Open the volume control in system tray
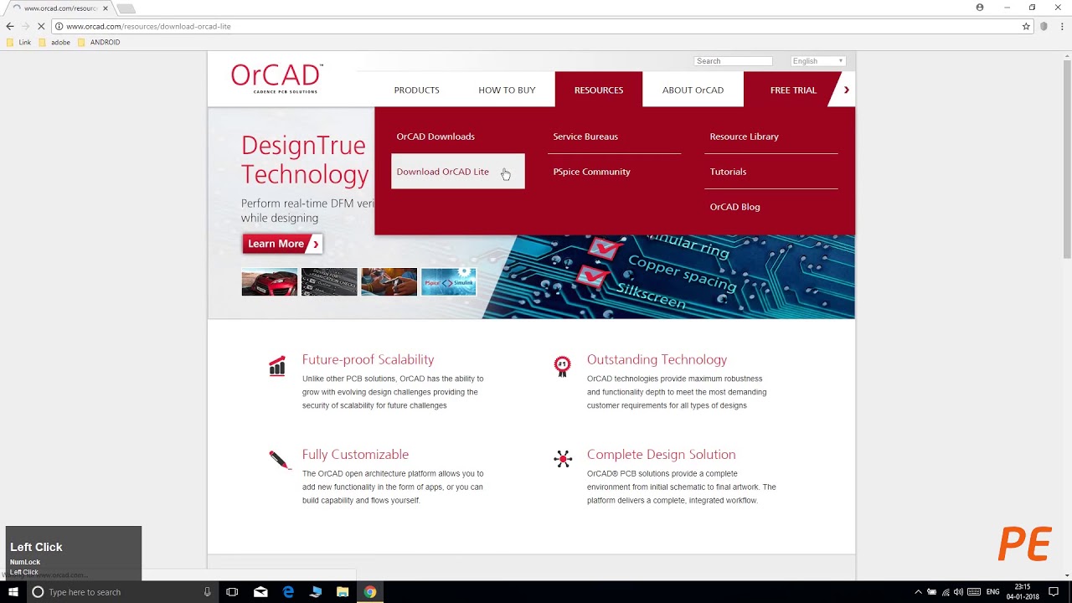The height and width of the screenshot is (603, 1072). [x=958, y=592]
